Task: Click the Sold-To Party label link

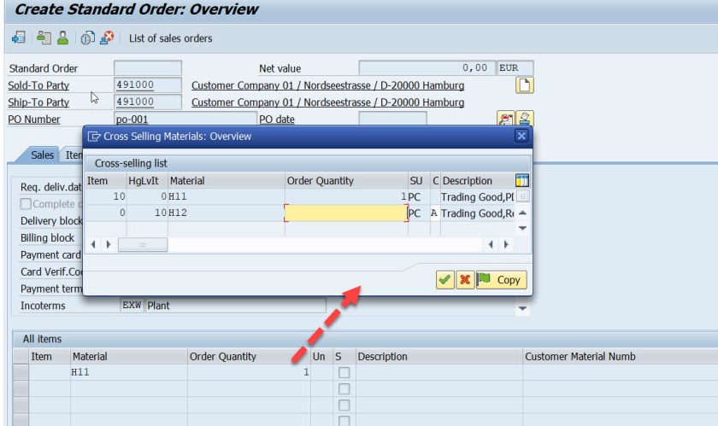Action: [x=38, y=85]
